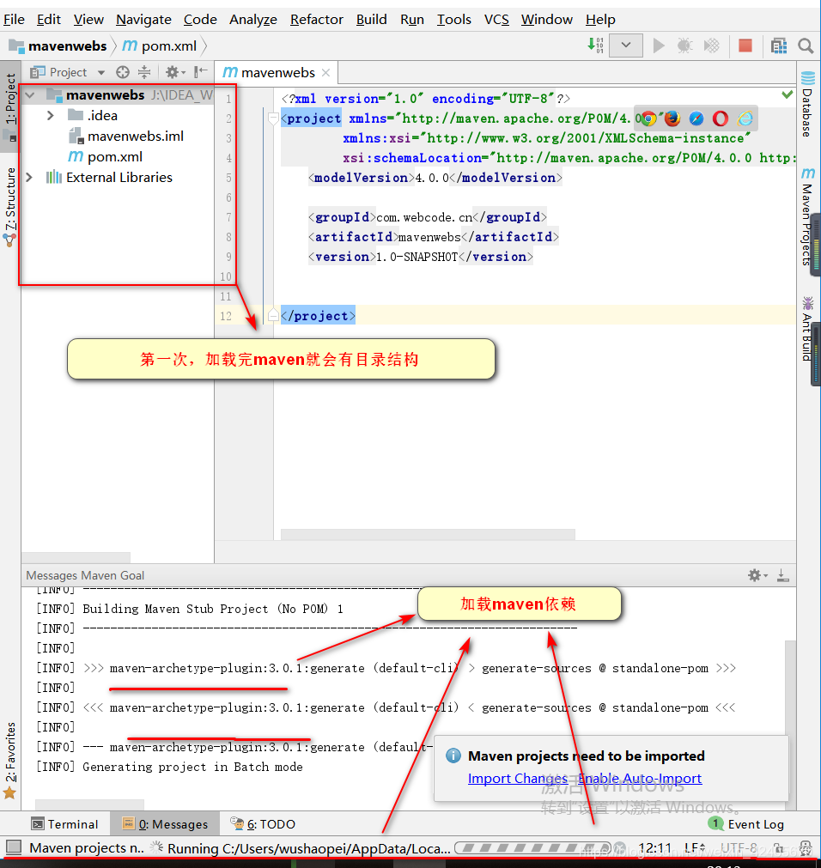Click Scroll from Source target icon

pyautogui.click(x=123, y=72)
